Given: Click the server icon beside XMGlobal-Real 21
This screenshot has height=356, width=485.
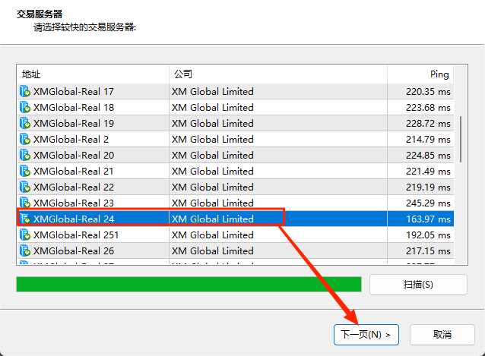Looking at the screenshot, I should pos(25,171).
